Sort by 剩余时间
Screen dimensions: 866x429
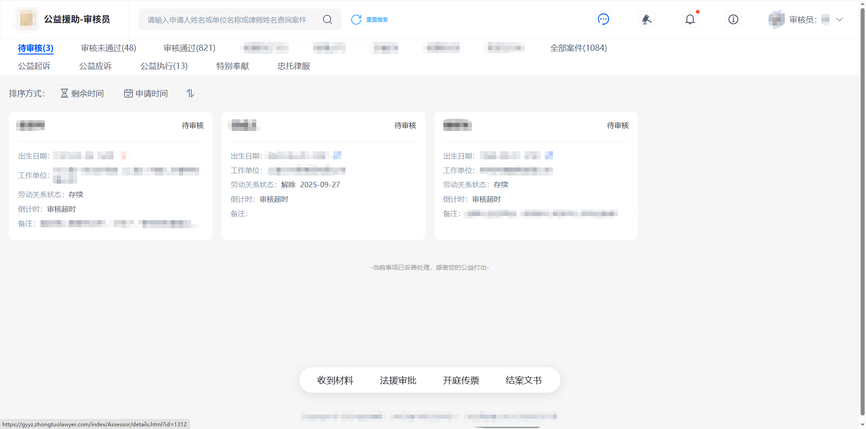(x=82, y=93)
